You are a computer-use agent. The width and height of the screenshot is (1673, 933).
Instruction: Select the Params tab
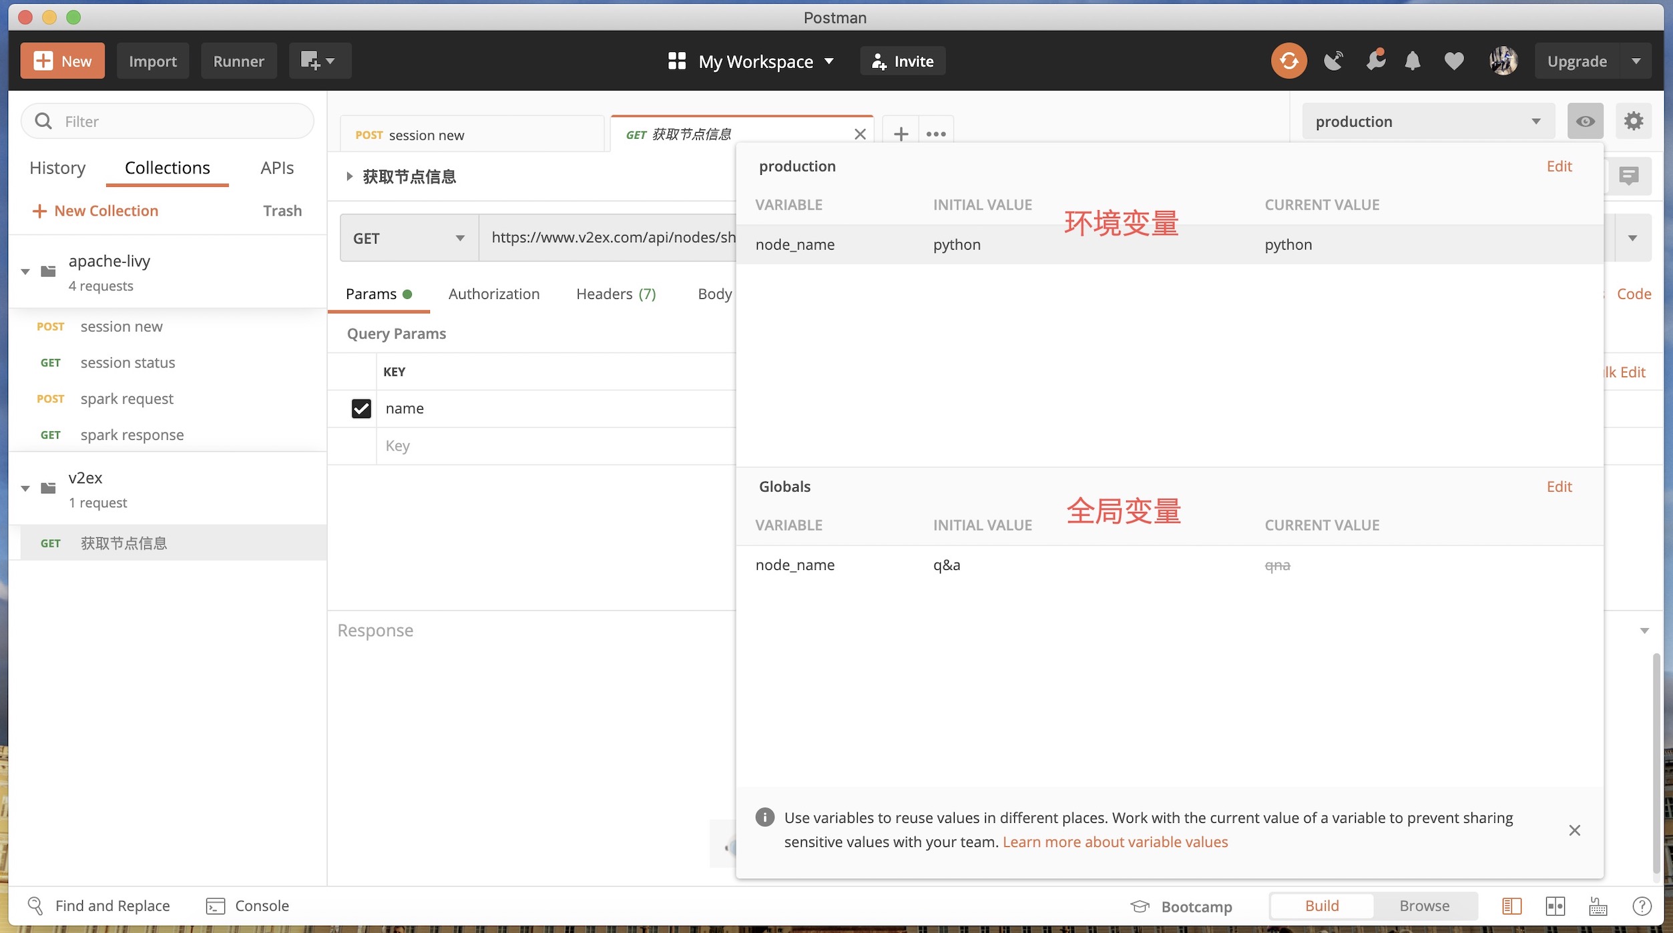click(379, 294)
